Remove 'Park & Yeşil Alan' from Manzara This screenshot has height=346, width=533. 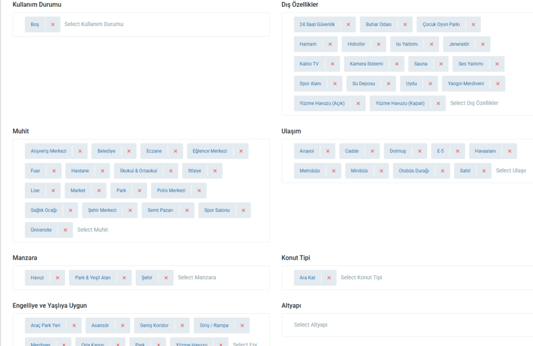124,278
